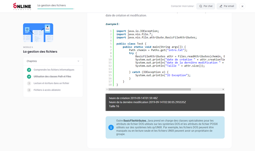Open chapter Comprendre les fichiers informatiques
This screenshot has height=151, width=255.
(54, 70)
